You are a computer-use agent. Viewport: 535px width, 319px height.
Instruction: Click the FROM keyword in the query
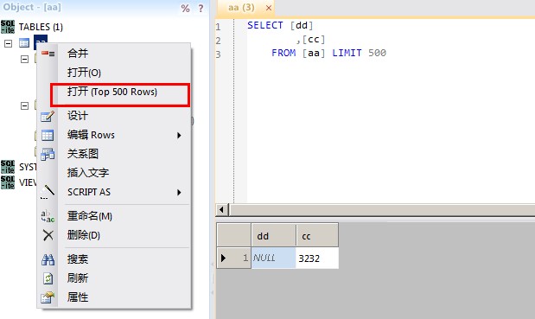point(283,53)
